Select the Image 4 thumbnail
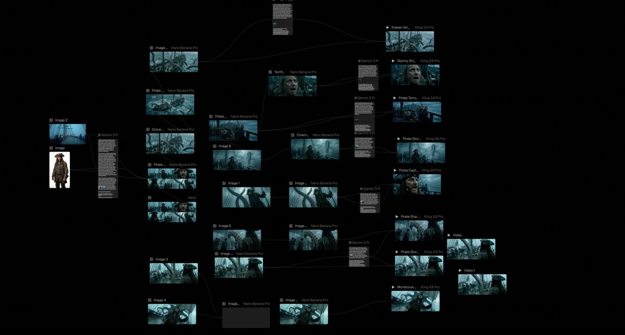625x335 pixels. (172, 314)
